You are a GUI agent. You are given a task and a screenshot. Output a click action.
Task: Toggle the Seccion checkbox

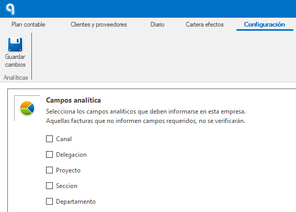(50, 185)
